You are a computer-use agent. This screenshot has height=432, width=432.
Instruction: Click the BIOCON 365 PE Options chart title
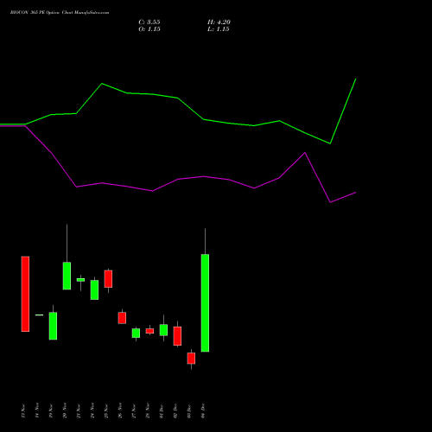click(x=60, y=13)
